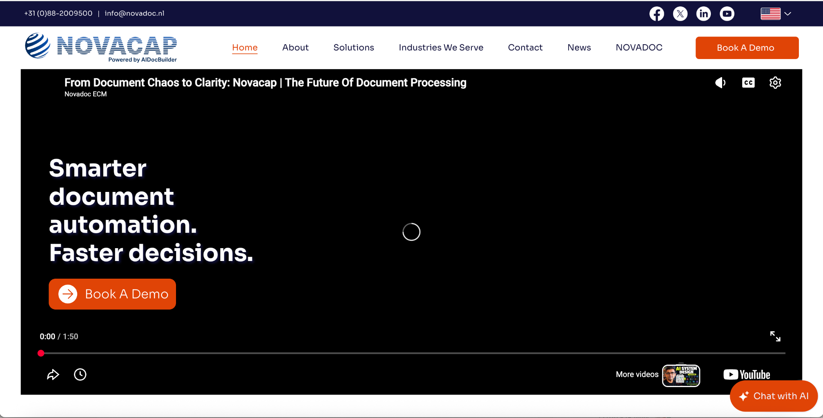Open the Novadoc ECM channel name

86,94
